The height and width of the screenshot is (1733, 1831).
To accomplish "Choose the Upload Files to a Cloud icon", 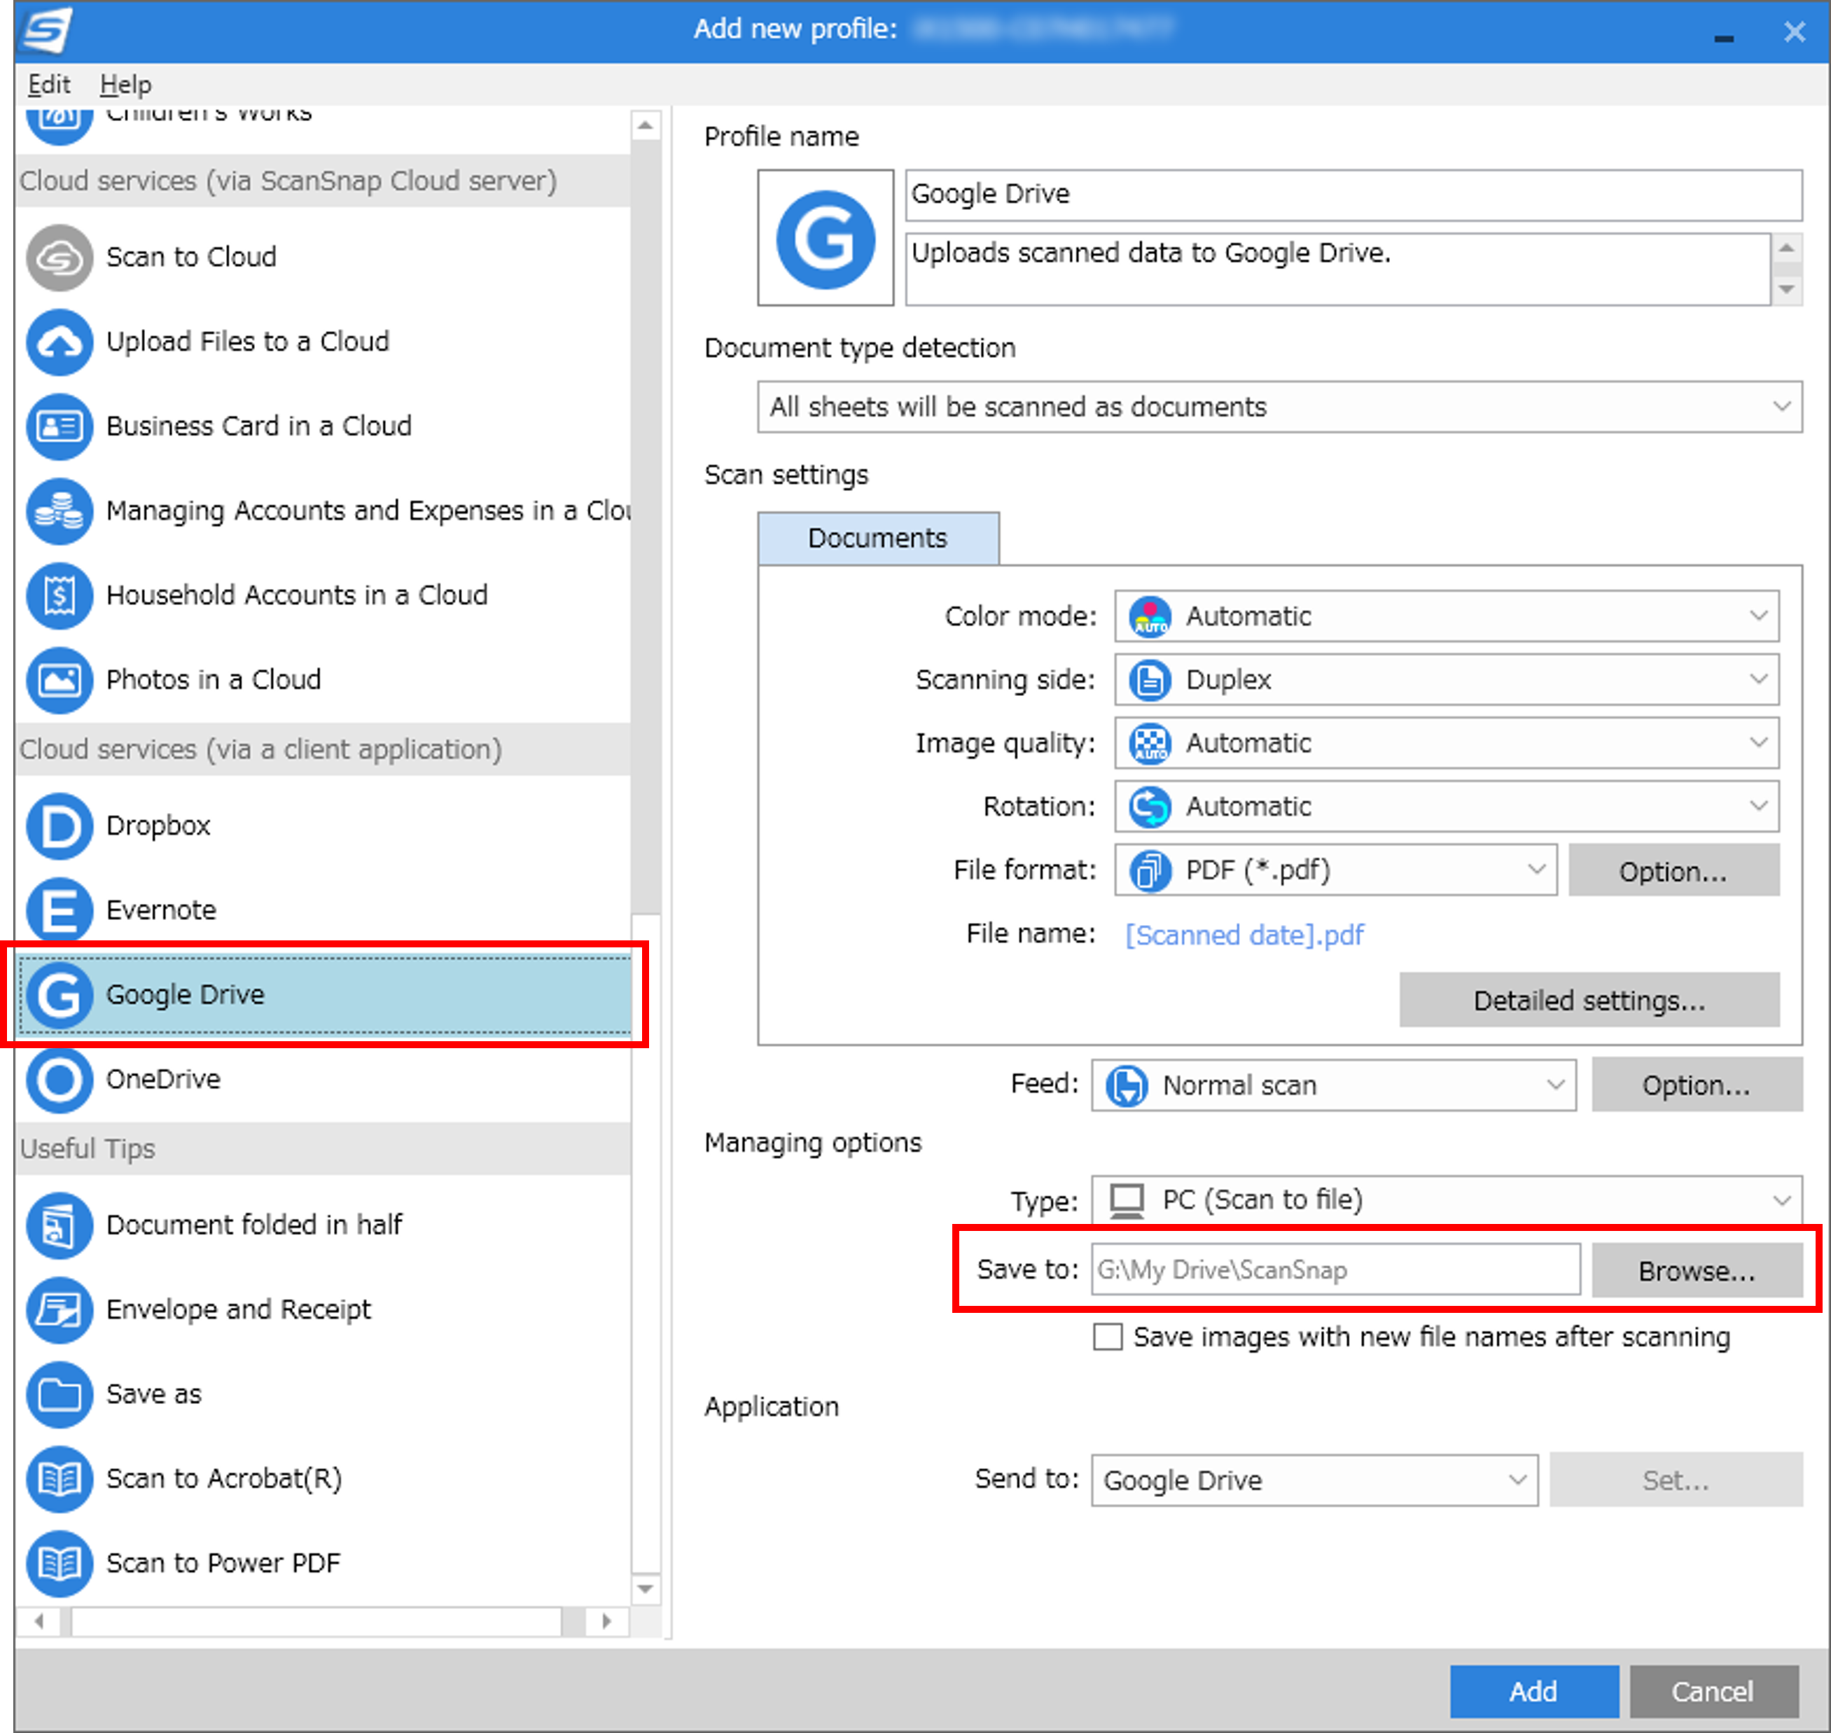I will pyautogui.click(x=59, y=342).
